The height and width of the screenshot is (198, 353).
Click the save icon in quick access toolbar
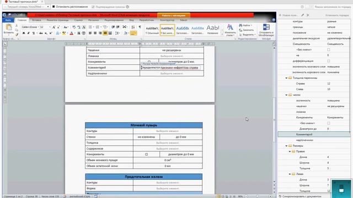coord(10,15)
